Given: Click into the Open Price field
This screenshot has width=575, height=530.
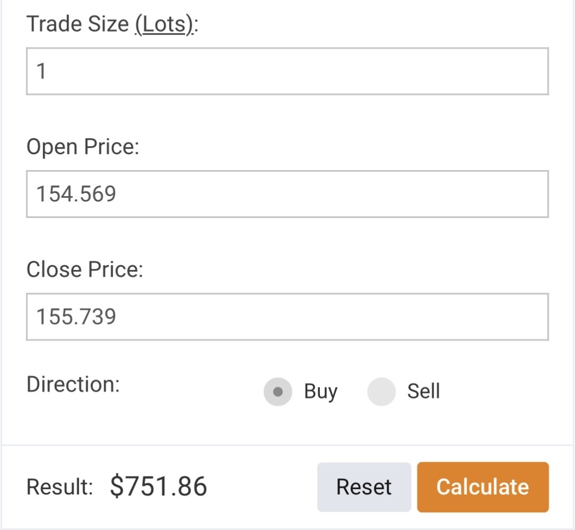Looking at the screenshot, I should click(x=287, y=194).
